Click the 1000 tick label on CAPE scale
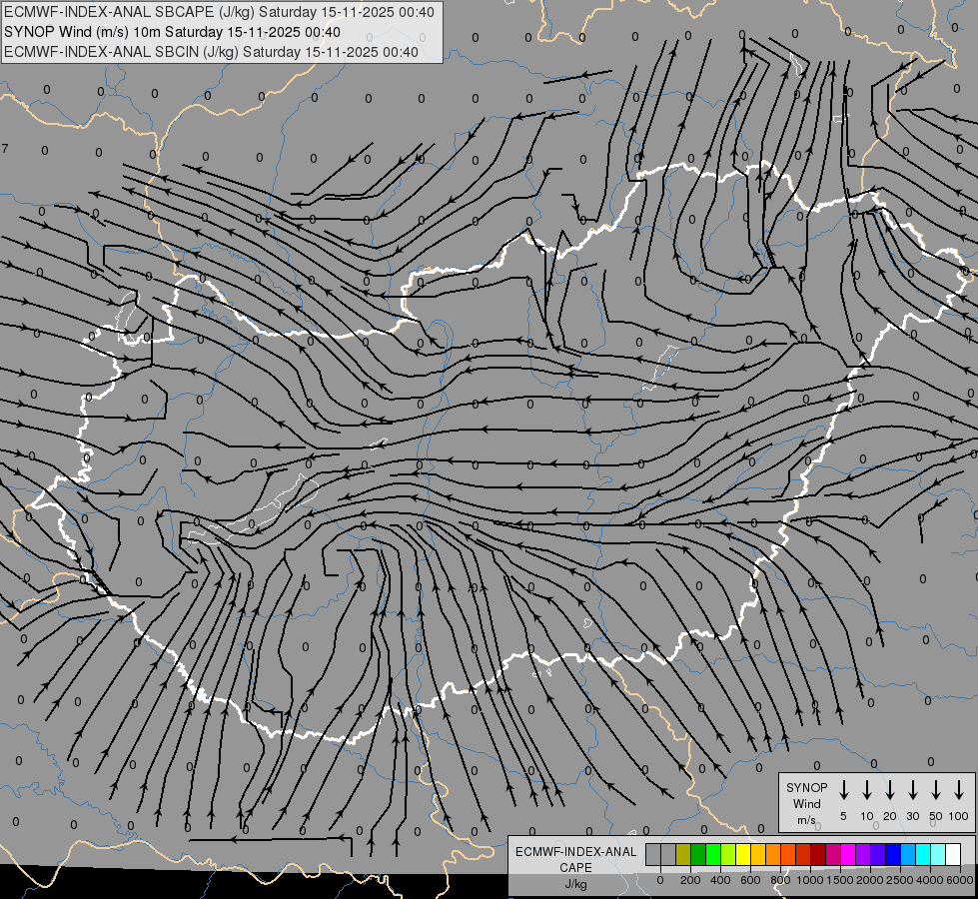This screenshot has width=978, height=899. click(x=810, y=880)
